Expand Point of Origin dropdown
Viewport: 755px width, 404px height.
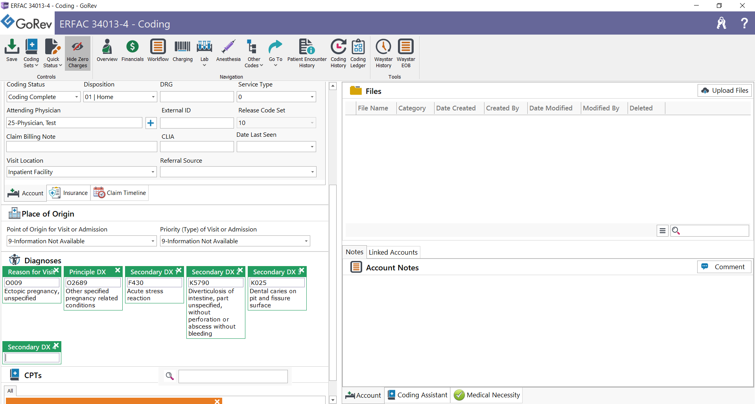point(153,241)
